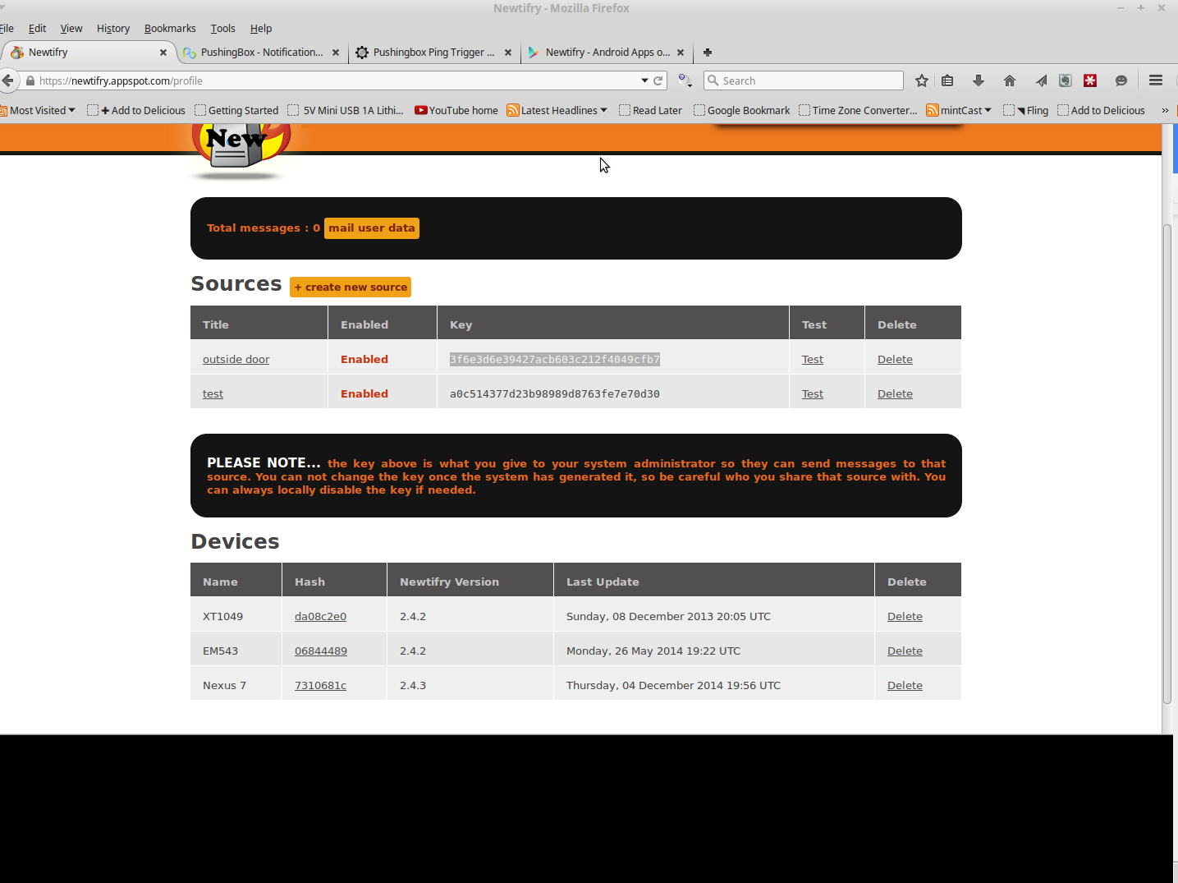Open the Time Zone Converter bookmark
This screenshot has width=1178, height=883.
[x=858, y=110]
